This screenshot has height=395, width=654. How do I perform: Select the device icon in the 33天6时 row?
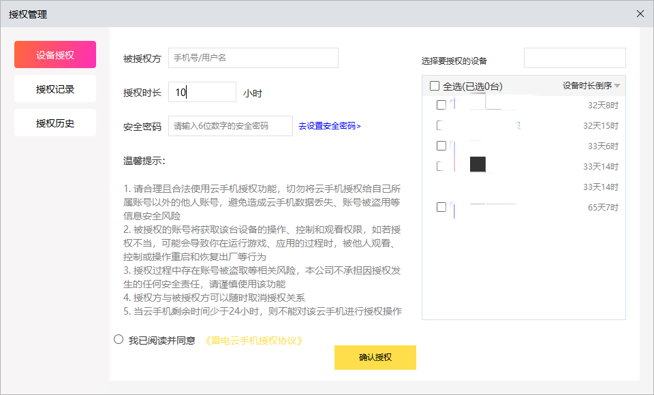(x=454, y=147)
